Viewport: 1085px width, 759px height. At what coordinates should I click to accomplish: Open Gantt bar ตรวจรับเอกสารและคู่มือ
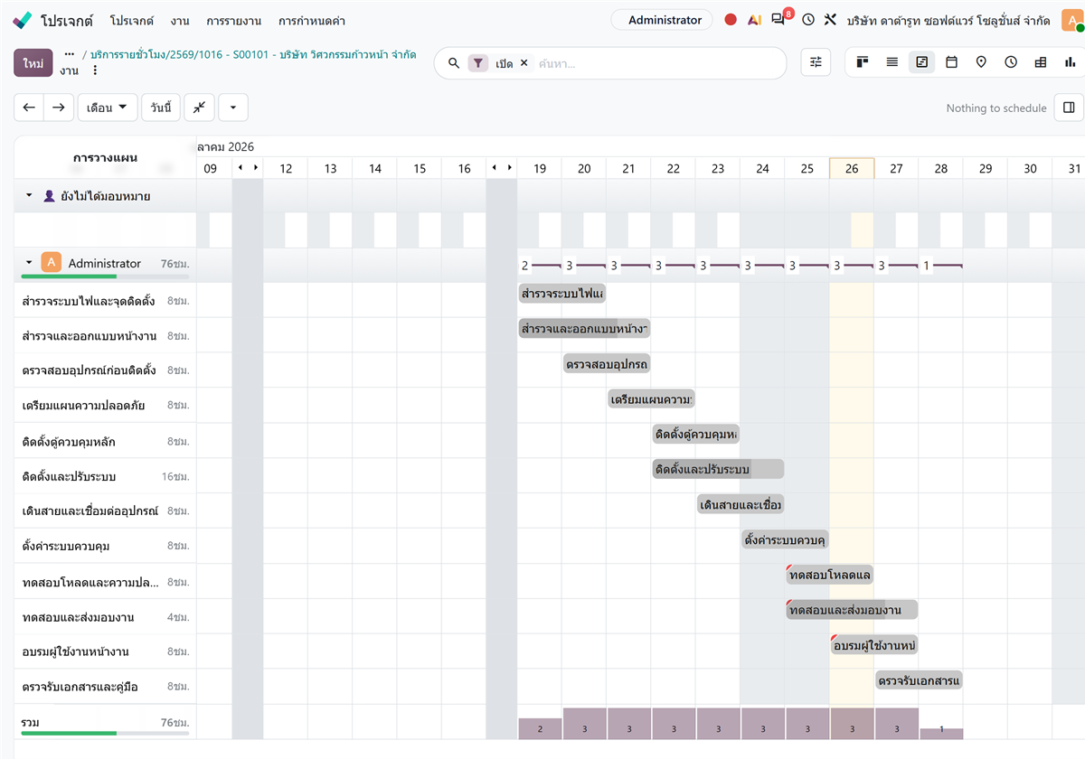919,679
